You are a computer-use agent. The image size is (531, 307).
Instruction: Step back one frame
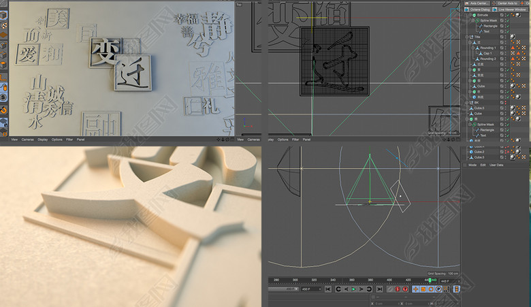347,289
